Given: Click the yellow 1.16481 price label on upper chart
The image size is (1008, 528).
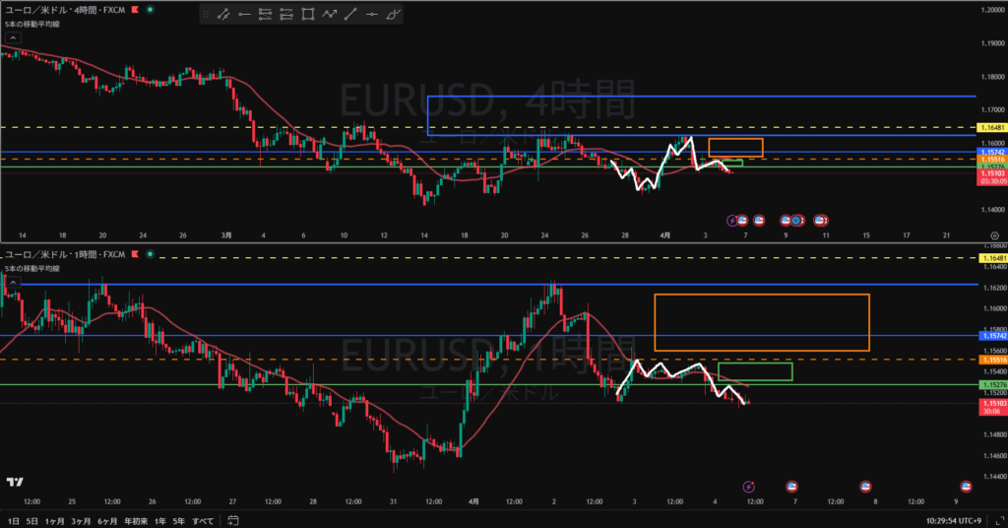Looking at the screenshot, I should point(990,128).
